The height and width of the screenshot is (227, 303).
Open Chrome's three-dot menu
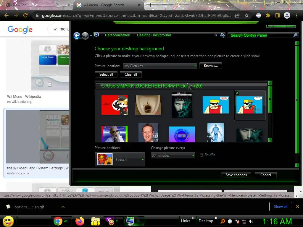point(296,15)
